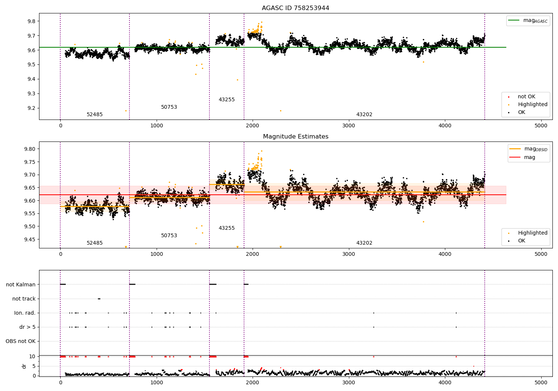This screenshot has height=391, width=558.
Task: Click the 9.2 y-tick in top plot
Action: 32,108
